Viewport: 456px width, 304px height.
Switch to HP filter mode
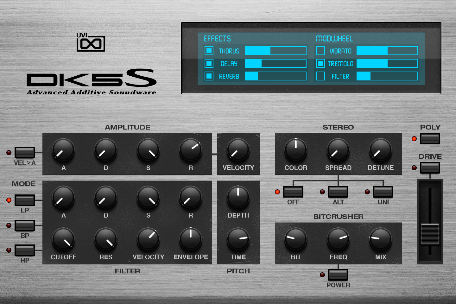[x=25, y=250]
